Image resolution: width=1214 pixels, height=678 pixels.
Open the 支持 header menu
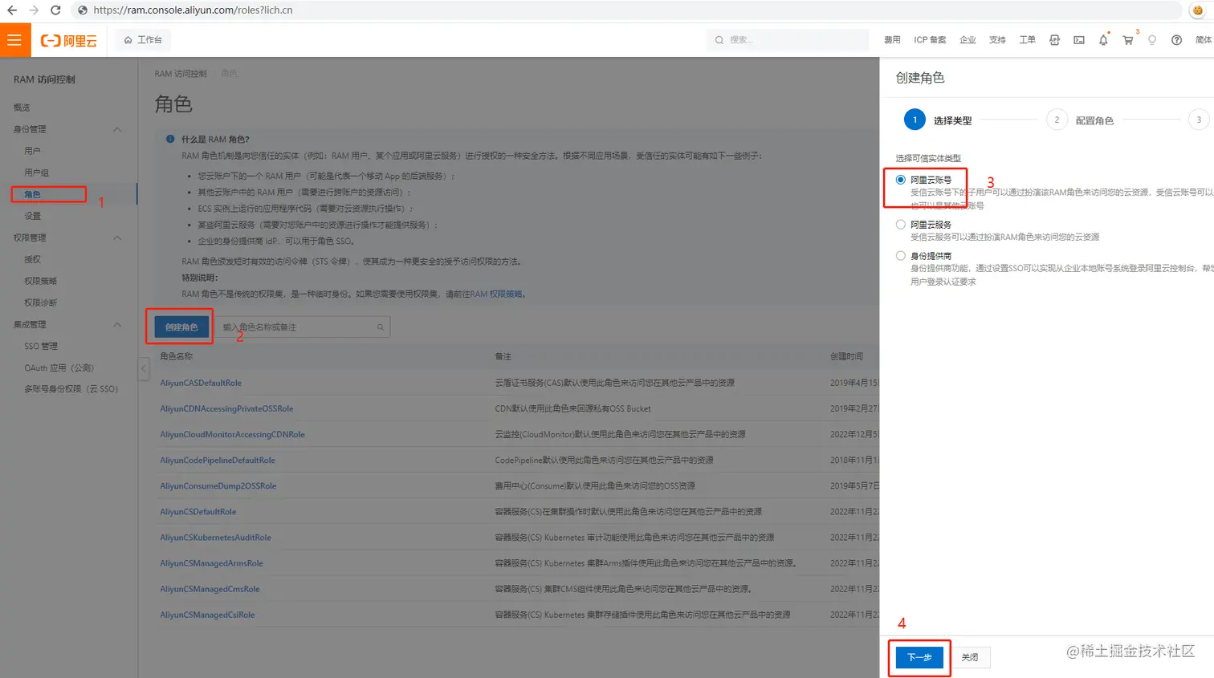997,40
